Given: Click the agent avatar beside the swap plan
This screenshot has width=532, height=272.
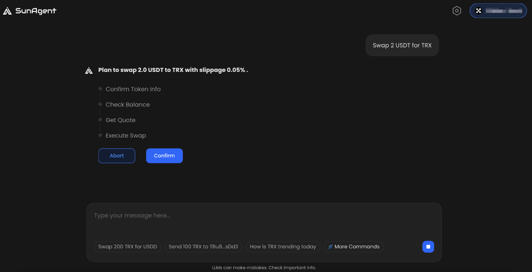Looking at the screenshot, I should [x=89, y=70].
